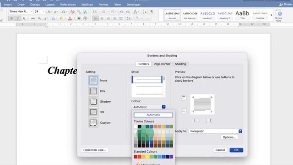The image size is (293, 165).
Task: Click the Decrease Font Size icon
Action: point(56,12)
